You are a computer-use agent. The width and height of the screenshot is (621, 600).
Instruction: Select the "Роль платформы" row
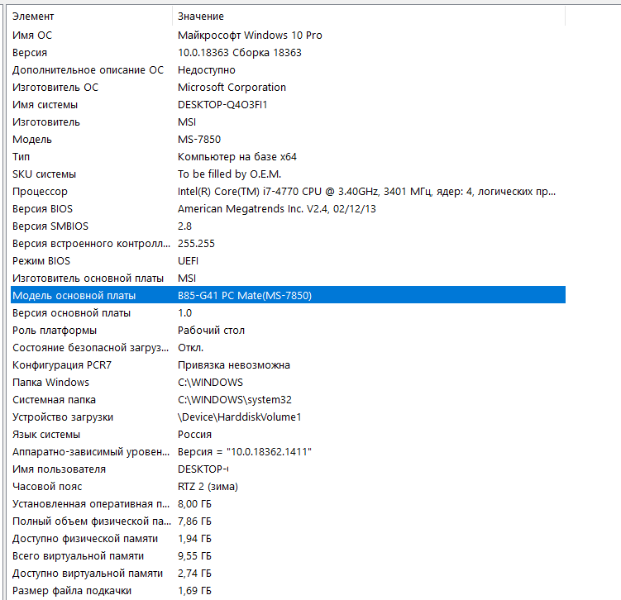288,330
